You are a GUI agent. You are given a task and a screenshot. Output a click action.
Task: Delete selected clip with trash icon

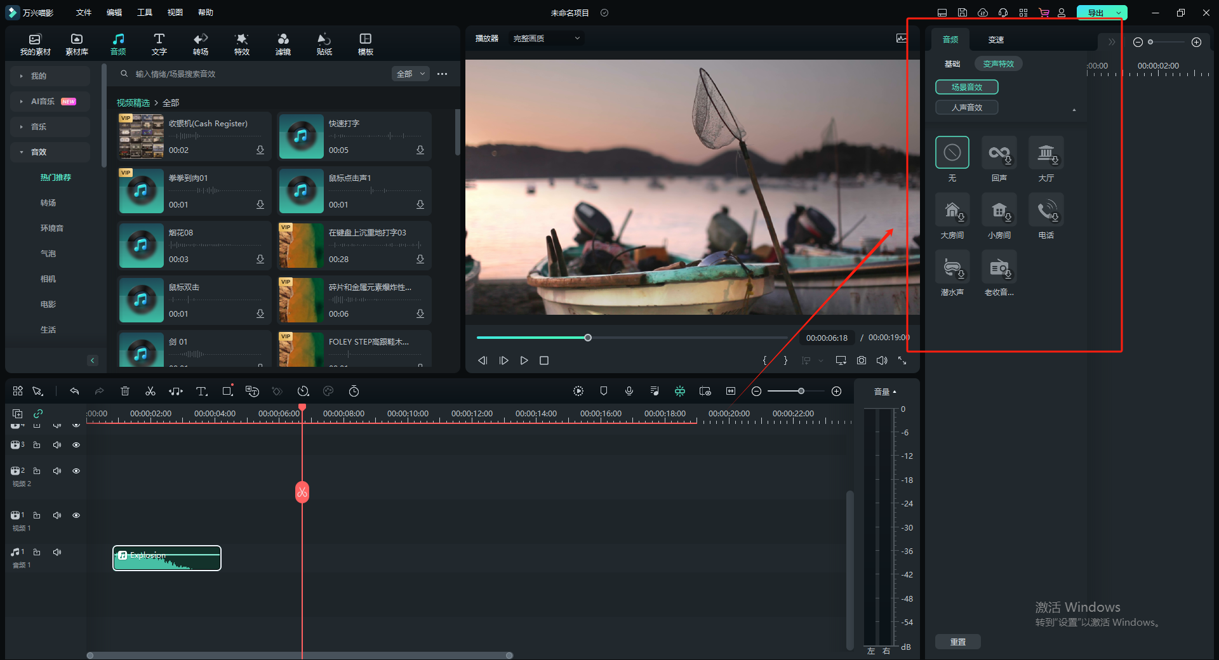pyautogui.click(x=125, y=392)
